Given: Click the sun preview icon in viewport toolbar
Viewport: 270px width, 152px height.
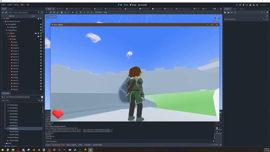Looking at the screenshot, I should (84, 12).
